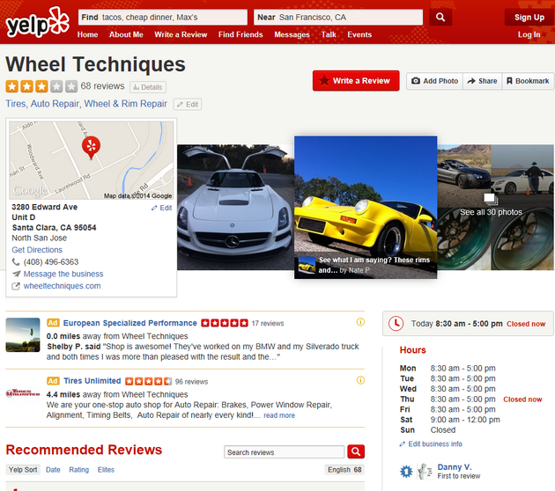Click the Sign Up button

tap(529, 17)
